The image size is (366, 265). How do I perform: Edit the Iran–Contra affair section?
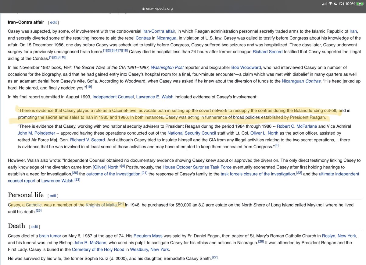[53, 22]
